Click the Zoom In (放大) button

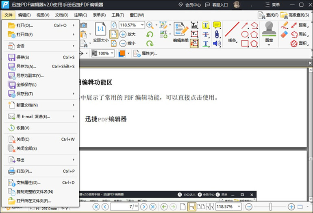tap(127, 34)
